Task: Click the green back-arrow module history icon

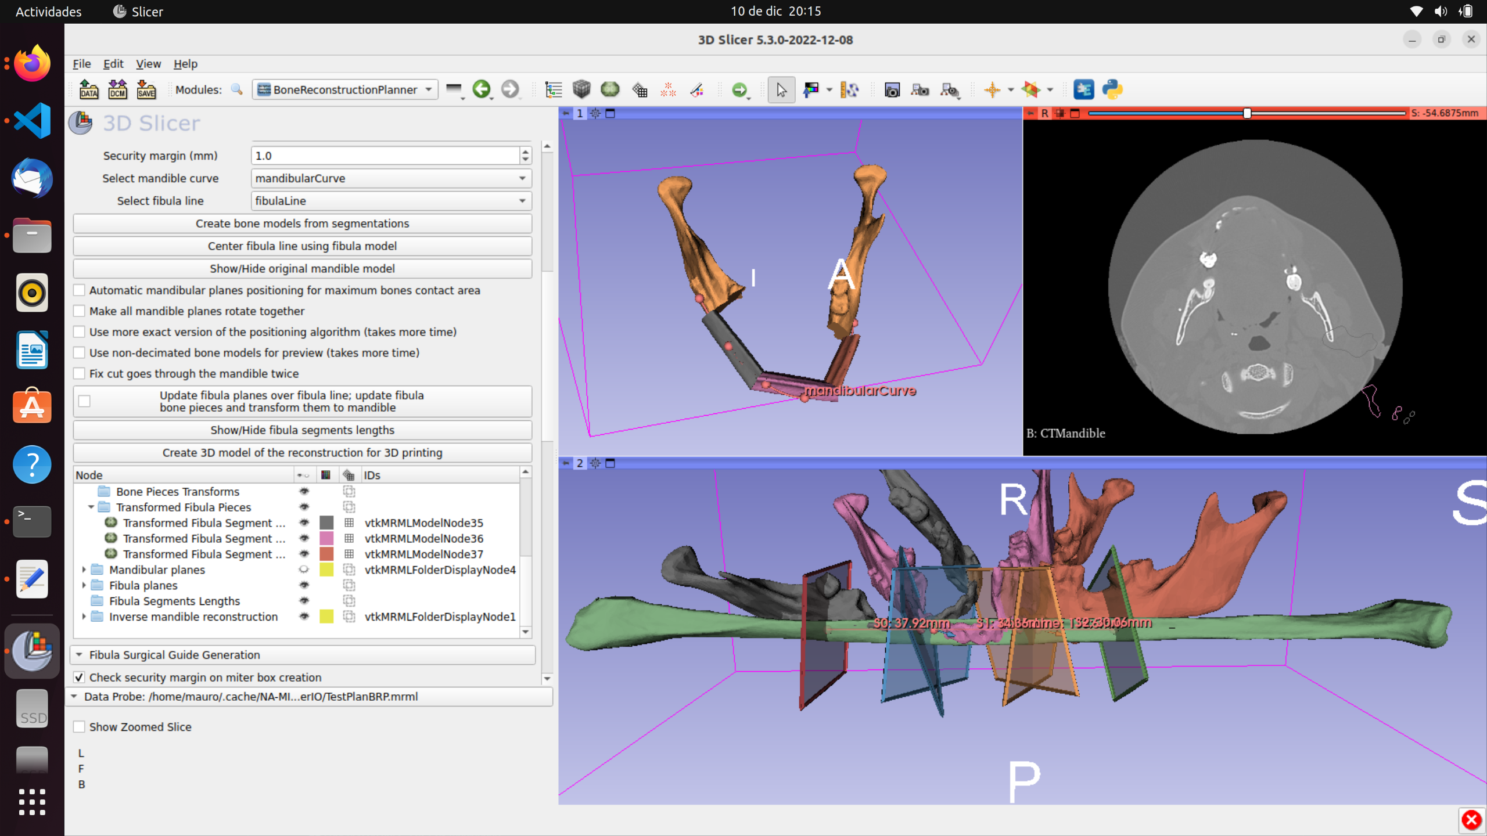Action: click(481, 89)
